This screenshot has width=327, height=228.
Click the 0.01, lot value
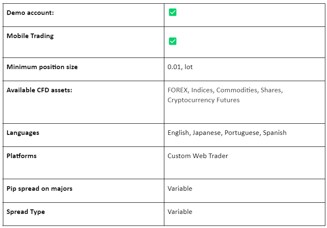[180, 67]
